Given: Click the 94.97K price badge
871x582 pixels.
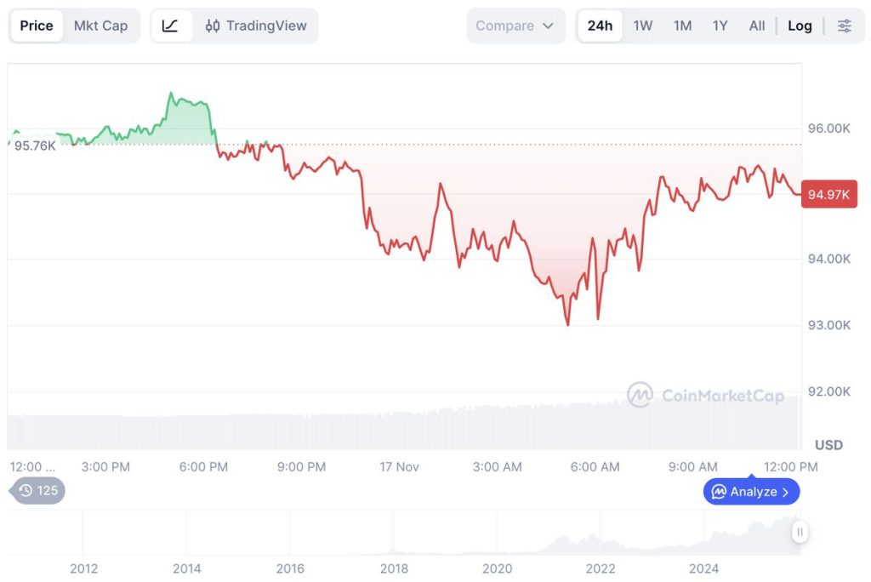Looking at the screenshot, I should [x=829, y=194].
